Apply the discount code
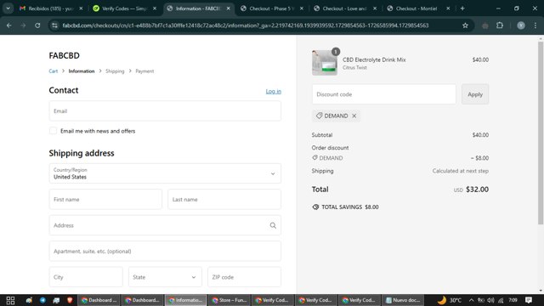The width and height of the screenshot is (544, 306). click(x=475, y=94)
